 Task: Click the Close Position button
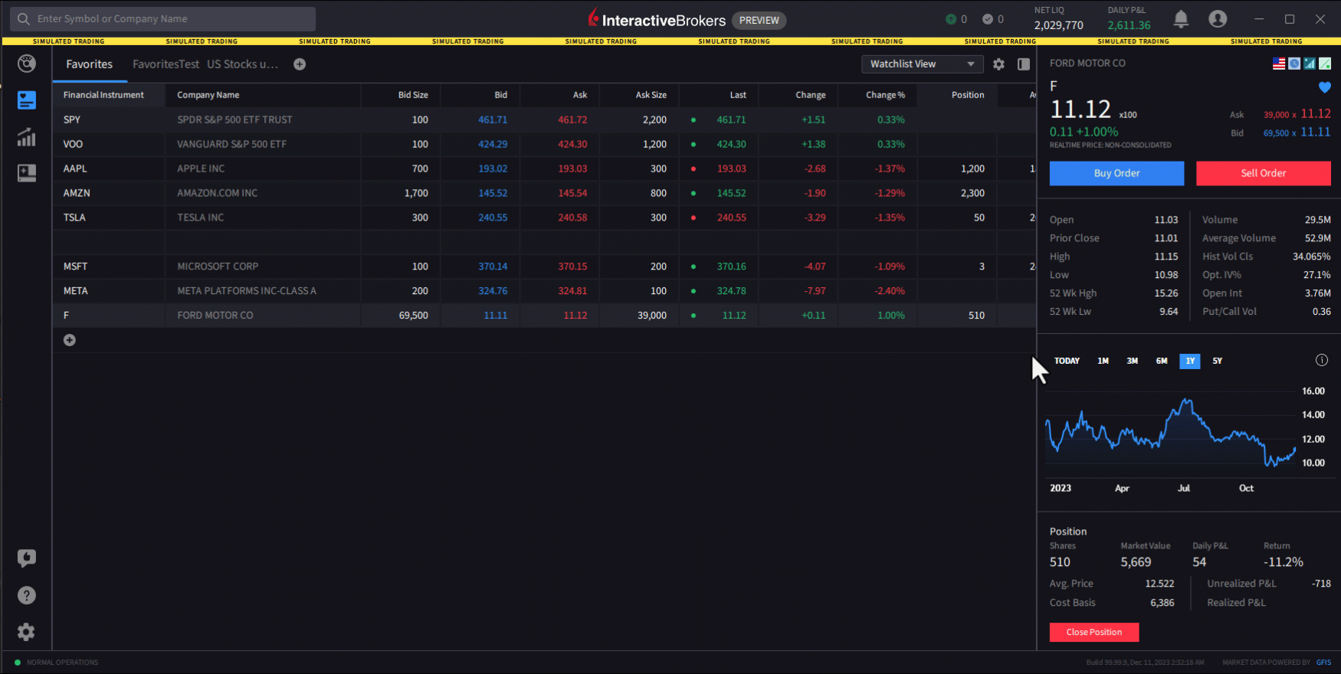click(1094, 632)
